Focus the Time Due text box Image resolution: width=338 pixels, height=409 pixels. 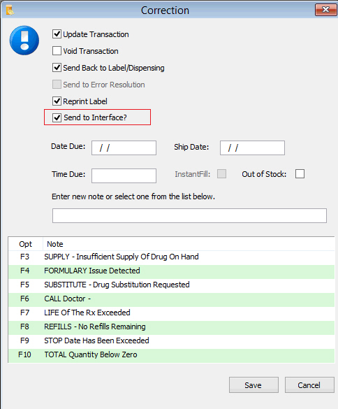124,175
